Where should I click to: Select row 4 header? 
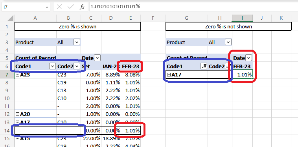(7, 50)
